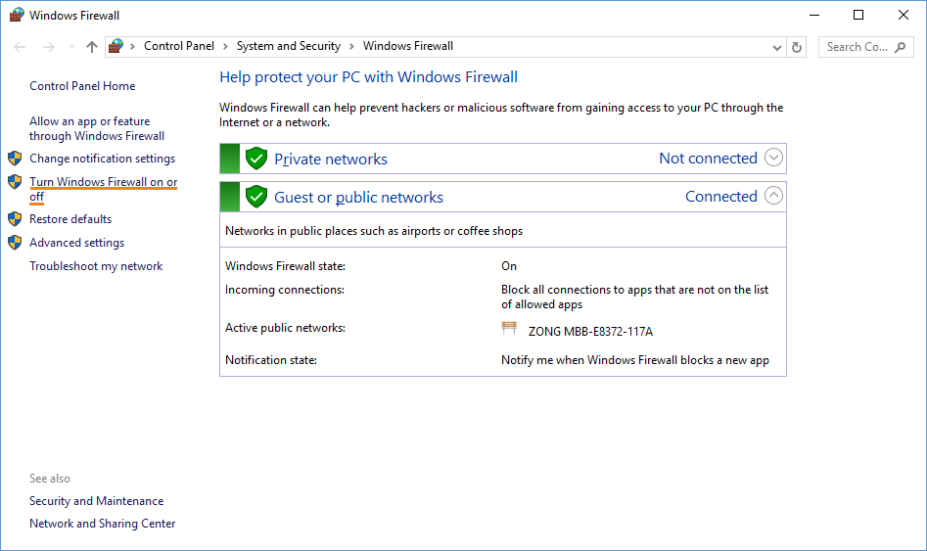
Task: Click green shield on Guest or public networks
Action: point(256,197)
